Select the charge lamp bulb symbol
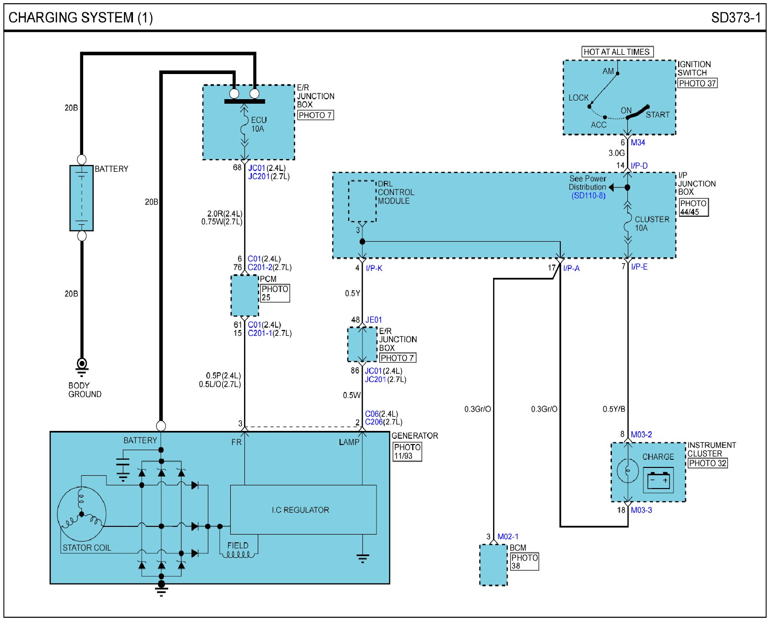770x621 pixels. point(627,471)
